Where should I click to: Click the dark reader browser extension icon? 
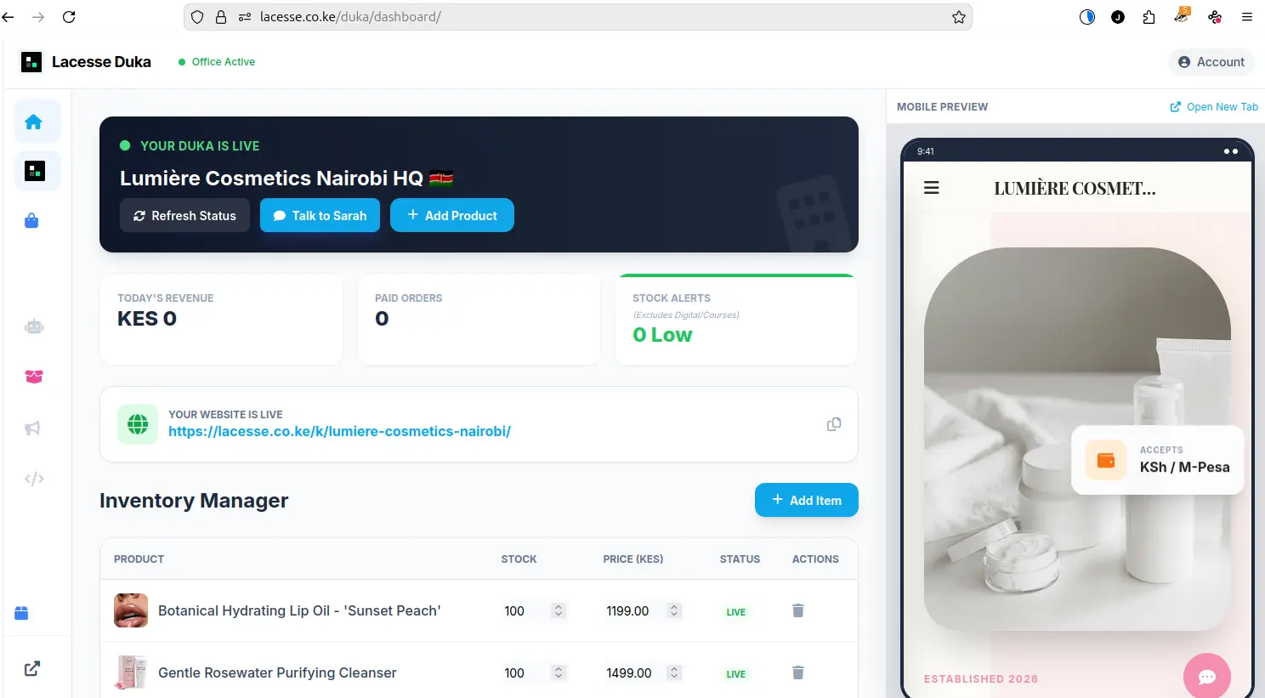coord(1087,17)
